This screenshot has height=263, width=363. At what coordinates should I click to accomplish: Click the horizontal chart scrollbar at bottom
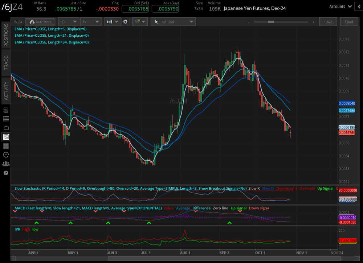click(181, 259)
